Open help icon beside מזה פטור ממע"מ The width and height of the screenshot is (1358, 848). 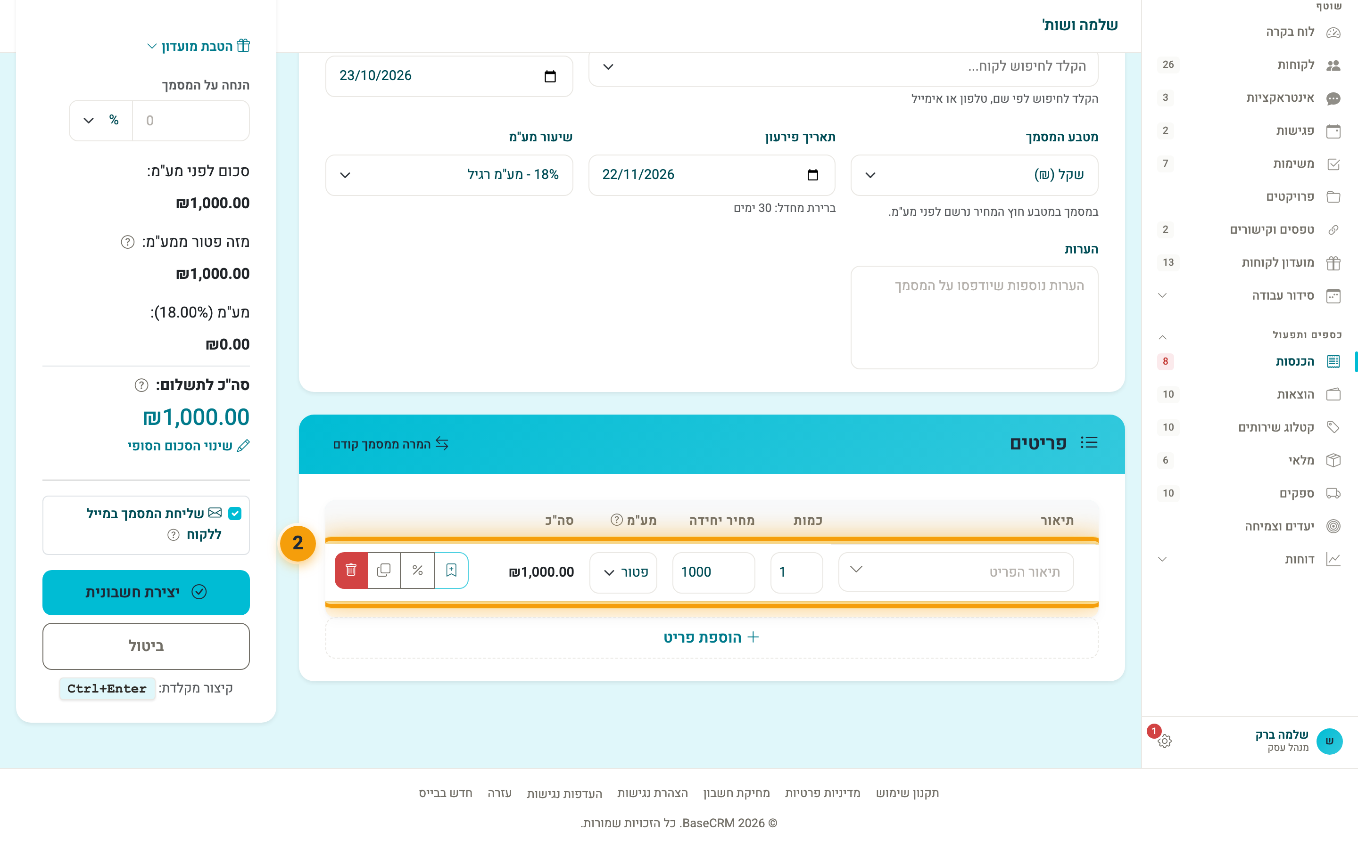click(x=128, y=242)
